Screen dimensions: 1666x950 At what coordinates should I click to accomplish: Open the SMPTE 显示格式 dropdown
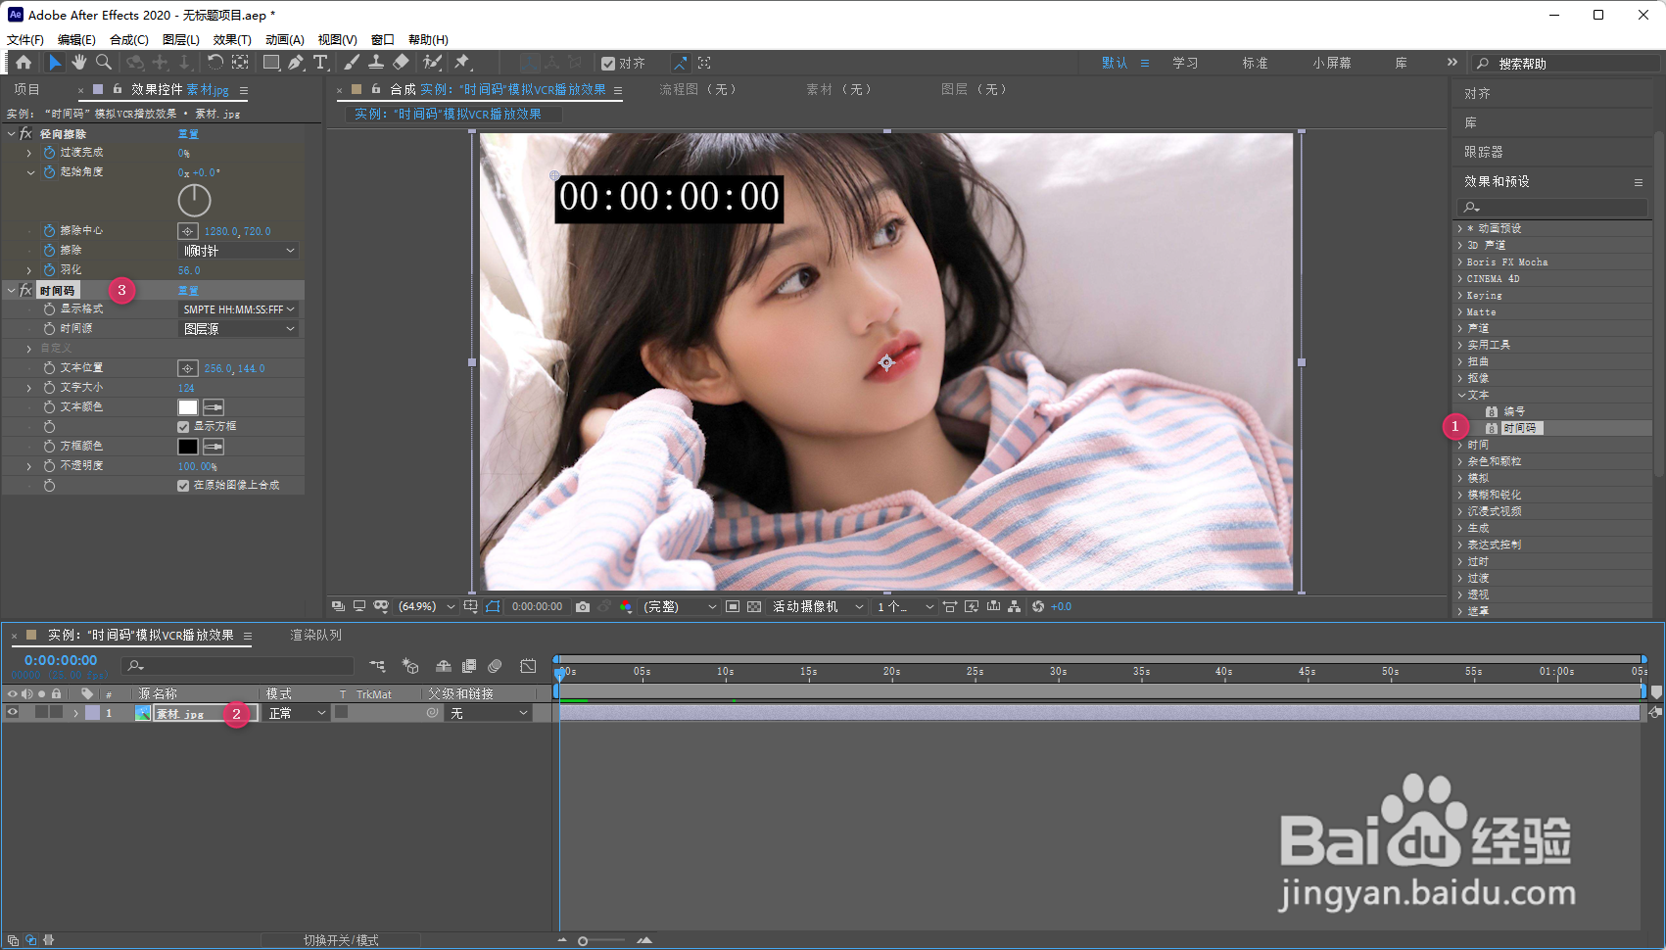tap(237, 309)
